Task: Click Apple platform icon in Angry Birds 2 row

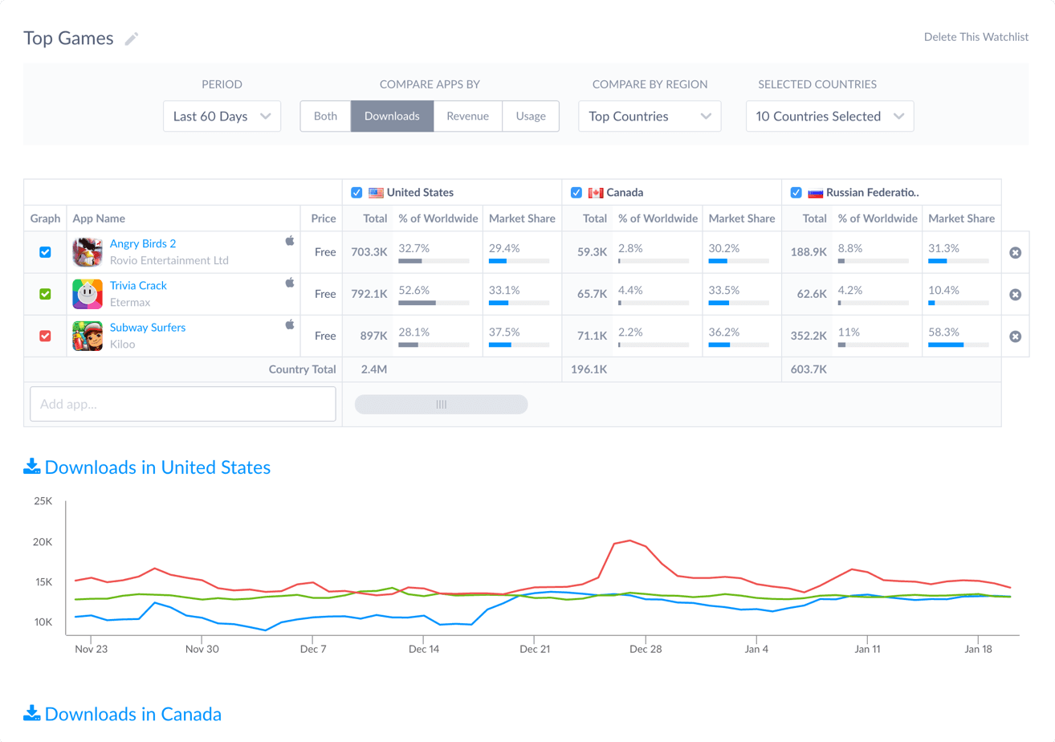Action: coord(290,240)
